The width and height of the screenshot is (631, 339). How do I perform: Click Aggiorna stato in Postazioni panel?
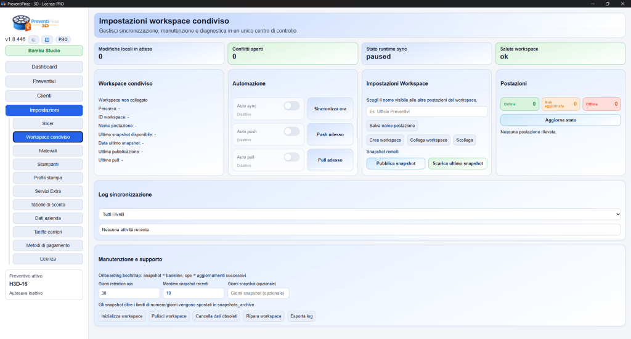pos(560,120)
